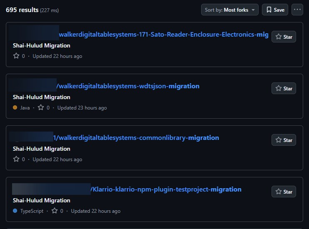309x229 pixels.
Task: Click the Save search bookmark button
Action: click(275, 10)
